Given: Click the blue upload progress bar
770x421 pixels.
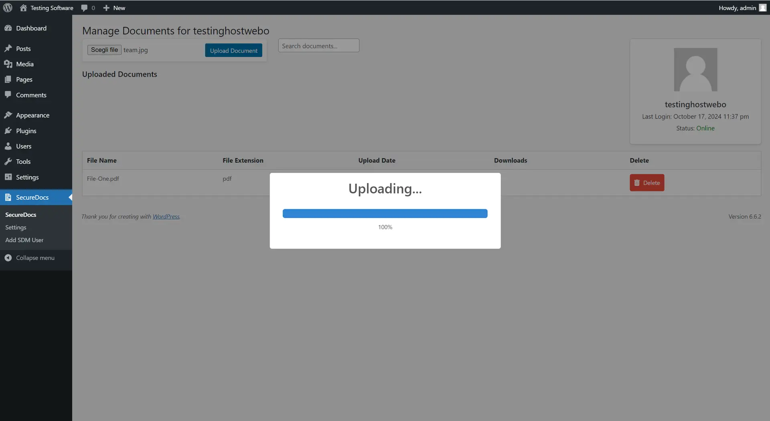Looking at the screenshot, I should point(385,214).
